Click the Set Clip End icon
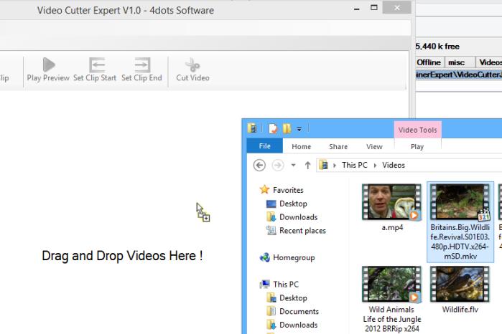This screenshot has height=334, width=502. tap(142, 65)
